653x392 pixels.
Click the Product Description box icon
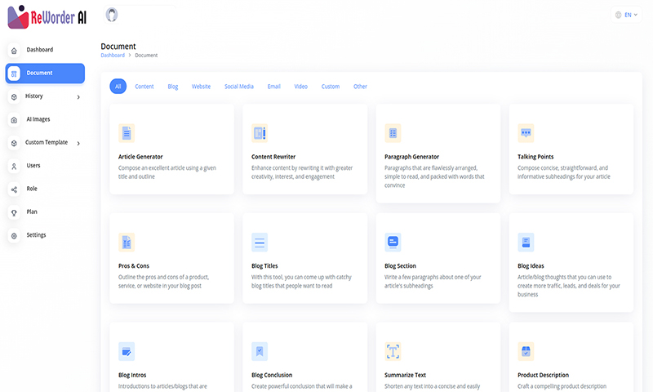coord(526,352)
